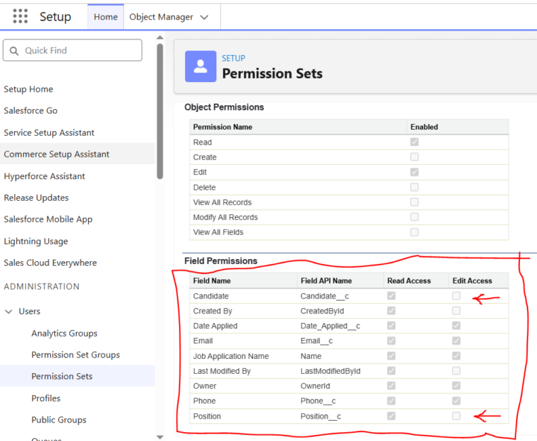The image size is (537, 441).
Task: Click the sidebar scroll down arrow
Action: tap(160, 437)
